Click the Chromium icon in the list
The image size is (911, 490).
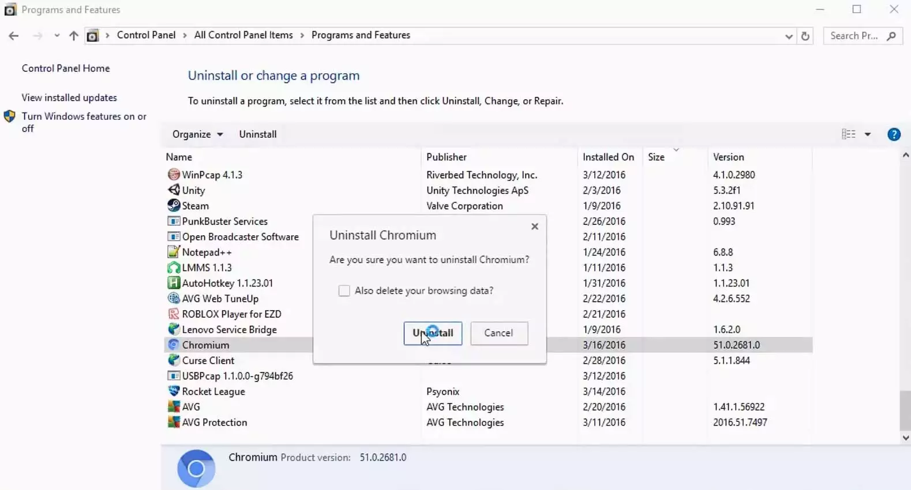coord(173,345)
